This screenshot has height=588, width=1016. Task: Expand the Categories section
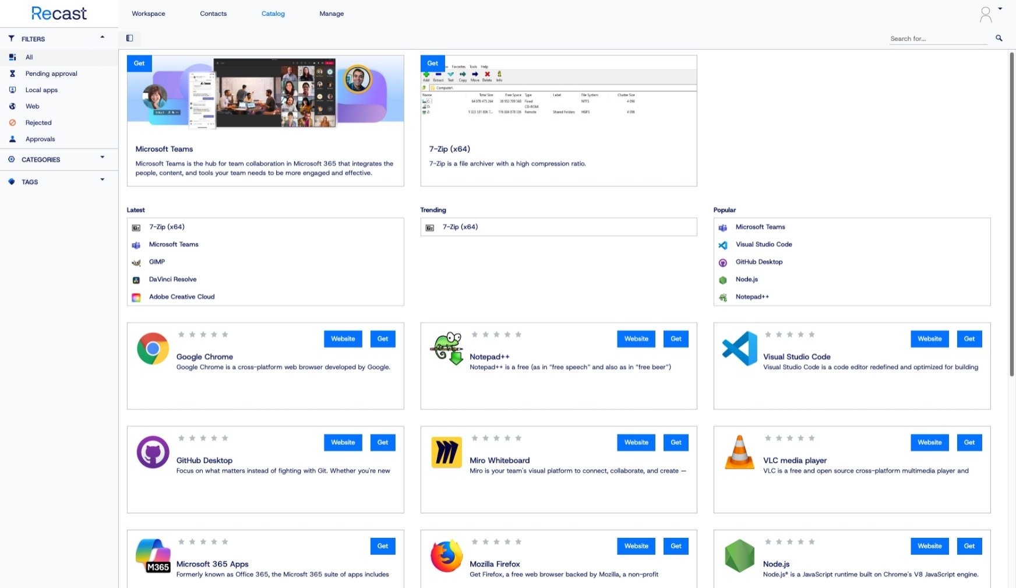[103, 157]
